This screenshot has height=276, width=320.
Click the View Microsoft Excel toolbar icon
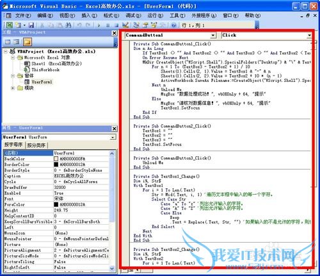[9, 25]
